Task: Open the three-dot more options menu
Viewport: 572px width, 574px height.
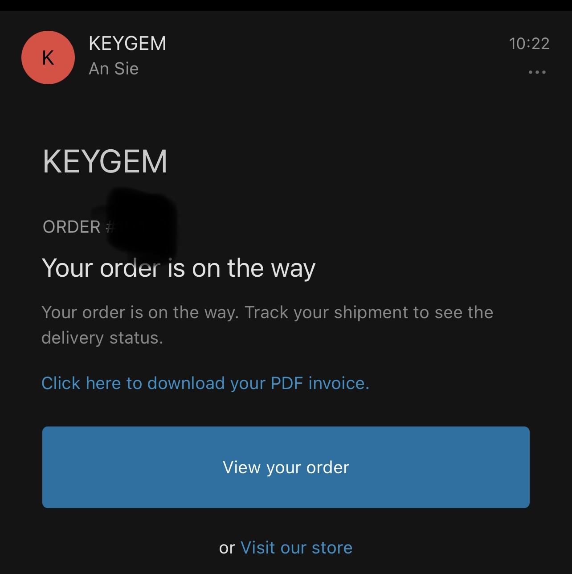Action: point(537,72)
